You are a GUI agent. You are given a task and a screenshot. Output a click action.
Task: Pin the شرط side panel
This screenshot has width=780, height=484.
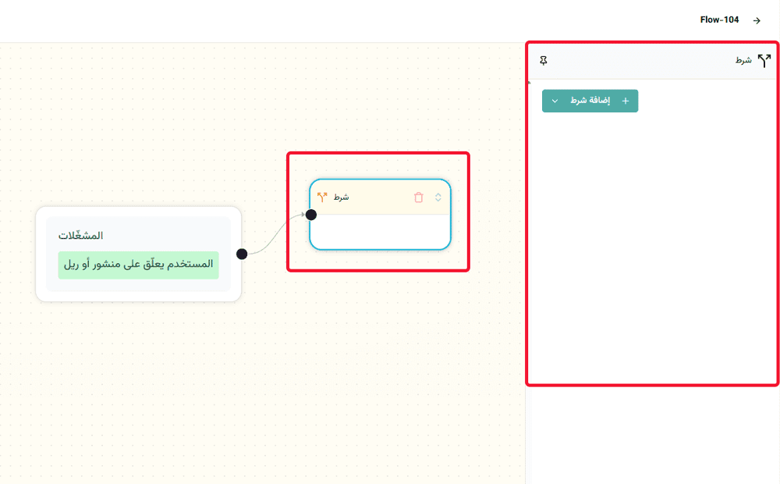[543, 61]
